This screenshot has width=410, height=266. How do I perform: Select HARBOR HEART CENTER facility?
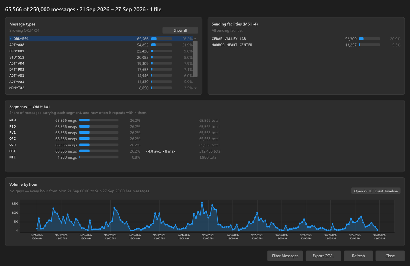pyautogui.click(x=306, y=45)
